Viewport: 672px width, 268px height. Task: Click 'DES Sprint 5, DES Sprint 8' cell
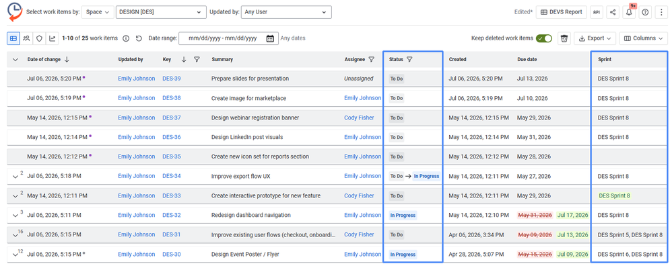[630, 234]
